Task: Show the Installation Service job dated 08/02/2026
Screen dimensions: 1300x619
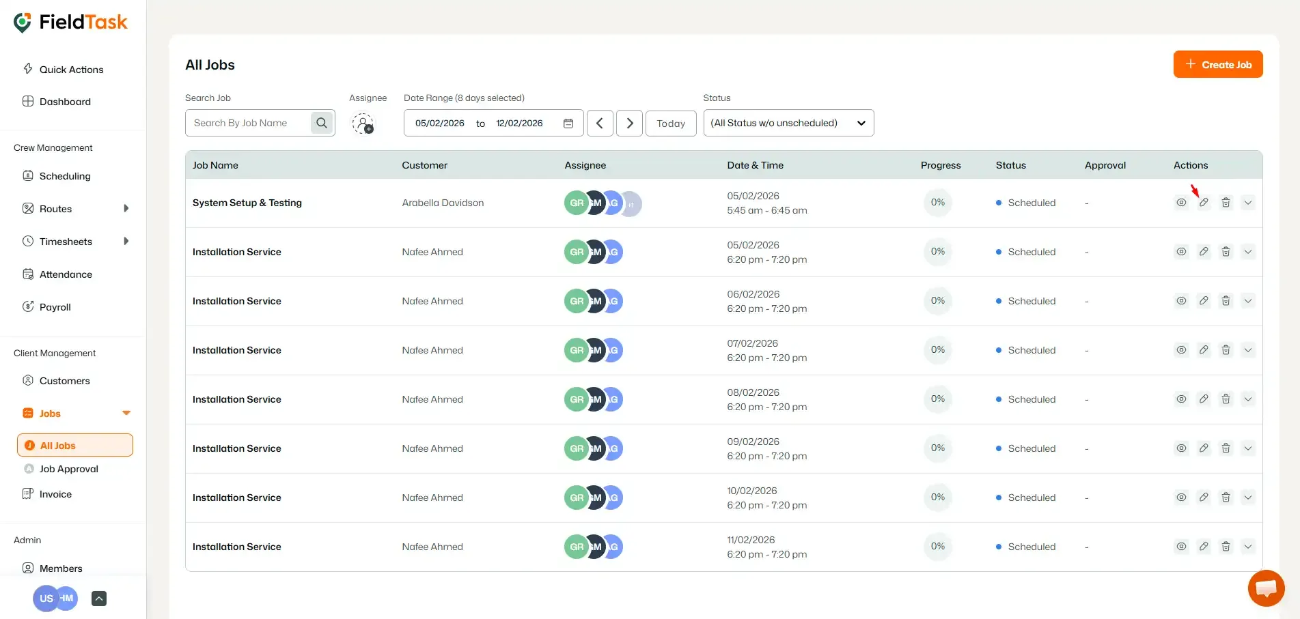Action: 1181,399
